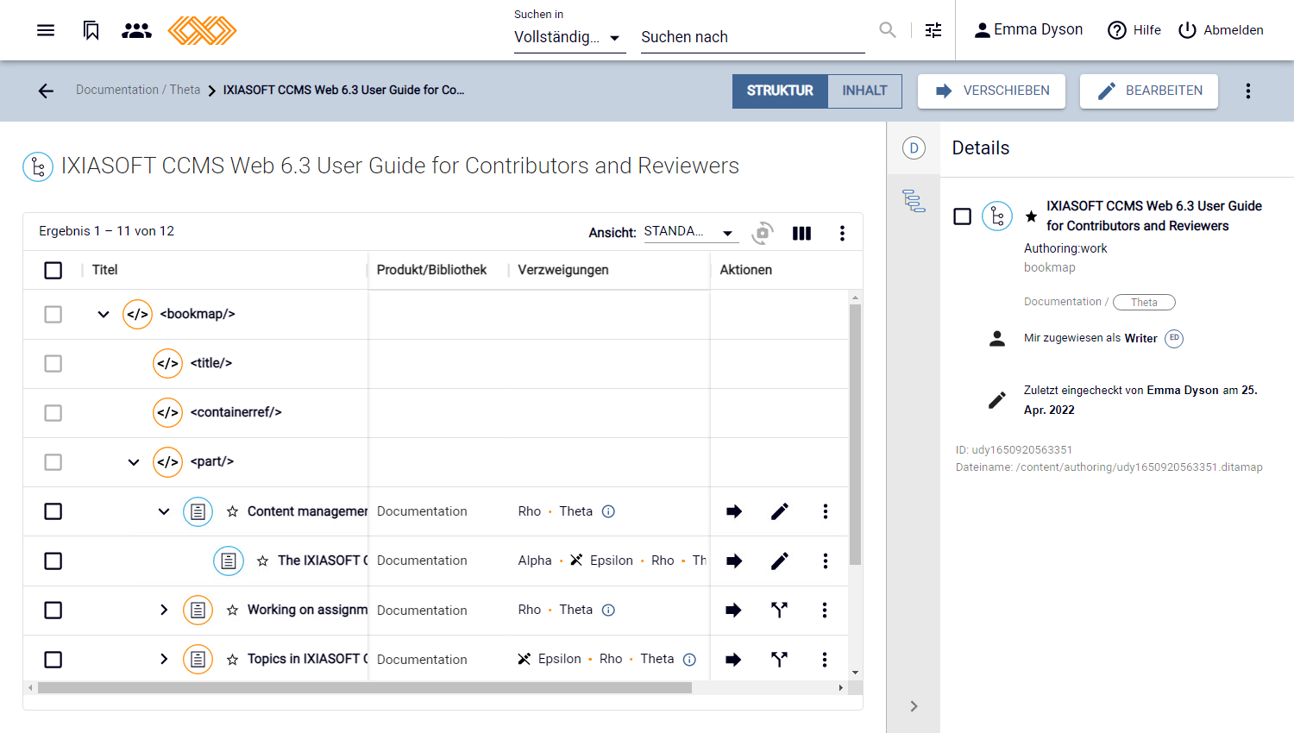The height and width of the screenshot is (733, 1294).
Task: Toggle favorite star on Content management topic
Action: click(232, 512)
